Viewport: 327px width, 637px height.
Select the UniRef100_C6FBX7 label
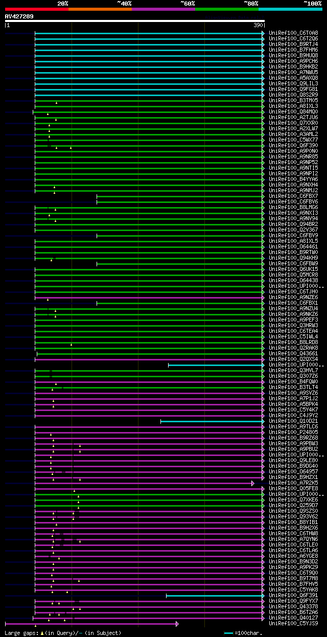293,196
